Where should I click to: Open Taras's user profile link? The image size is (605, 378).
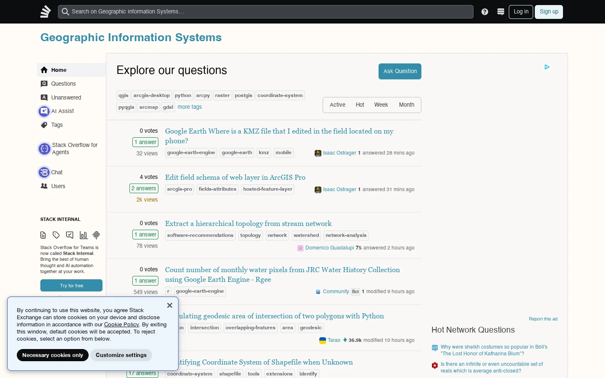334,341
